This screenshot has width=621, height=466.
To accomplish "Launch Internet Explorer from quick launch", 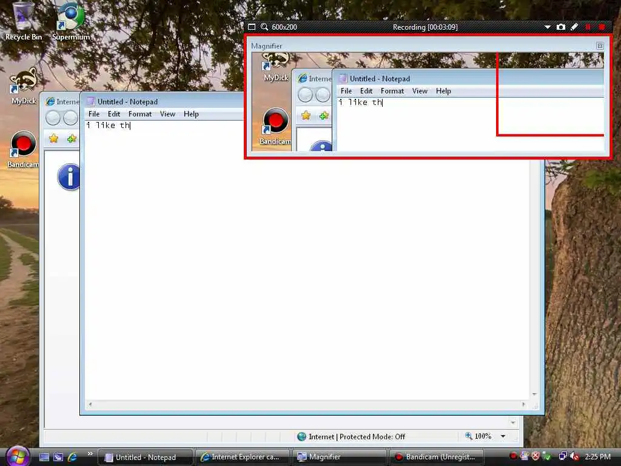I will (x=73, y=457).
